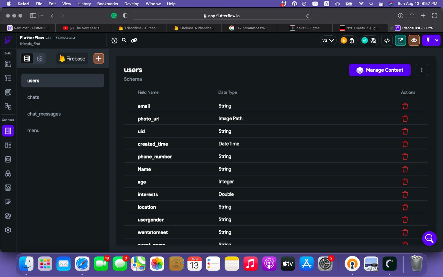Open the users collection three-dot menu
This screenshot has width=443, height=277.
pos(422,70)
